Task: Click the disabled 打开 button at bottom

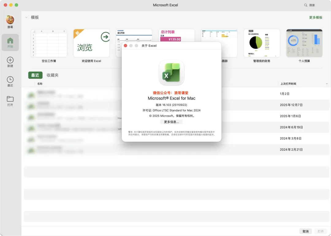Action: click(x=321, y=231)
